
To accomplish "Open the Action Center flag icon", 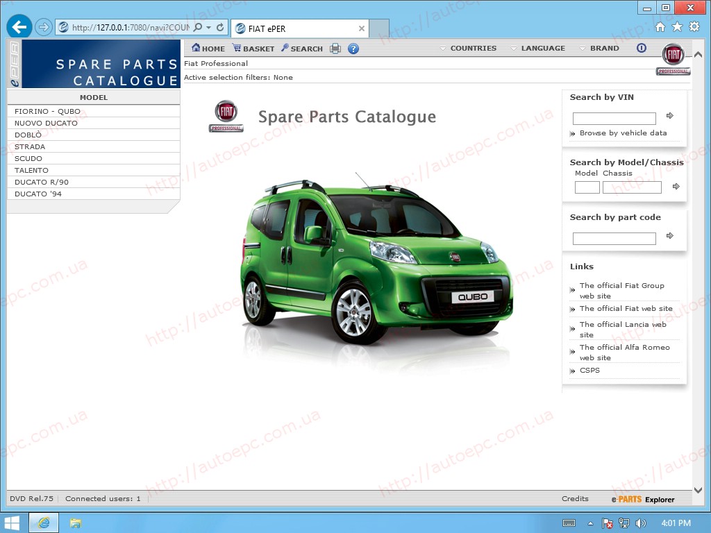I will 607,523.
